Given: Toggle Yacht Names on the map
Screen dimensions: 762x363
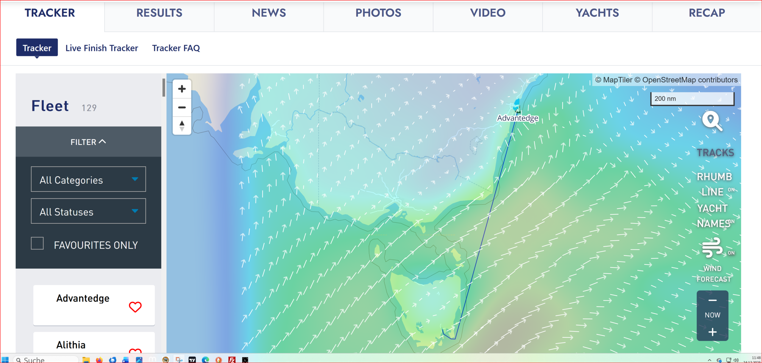Looking at the screenshot, I should (714, 216).
